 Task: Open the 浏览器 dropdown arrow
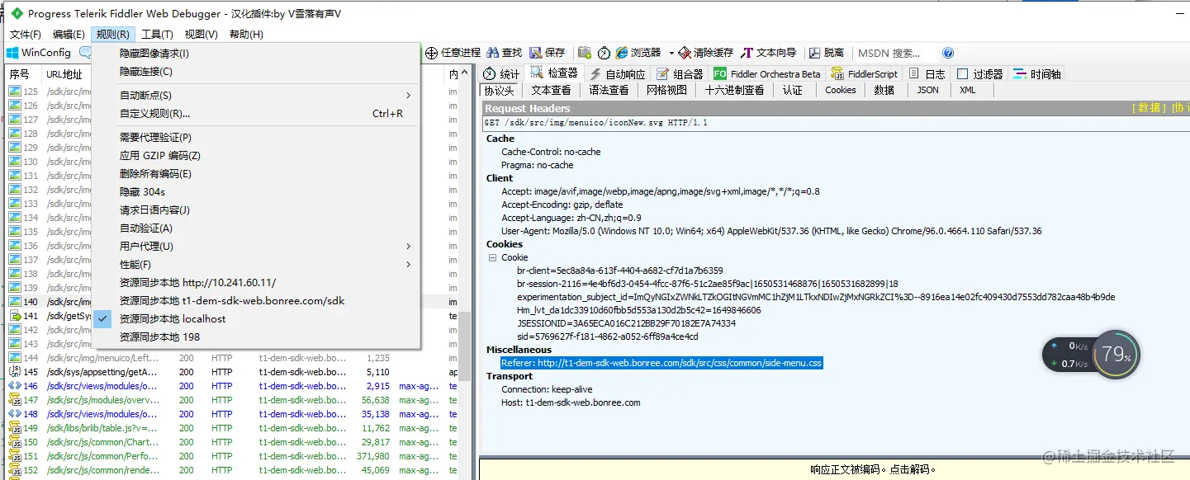pos(671,53)
